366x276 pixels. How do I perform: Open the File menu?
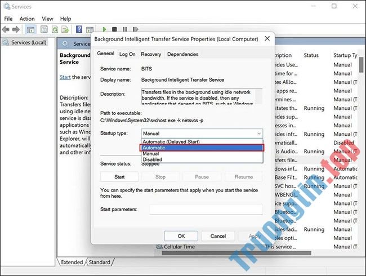8,19
